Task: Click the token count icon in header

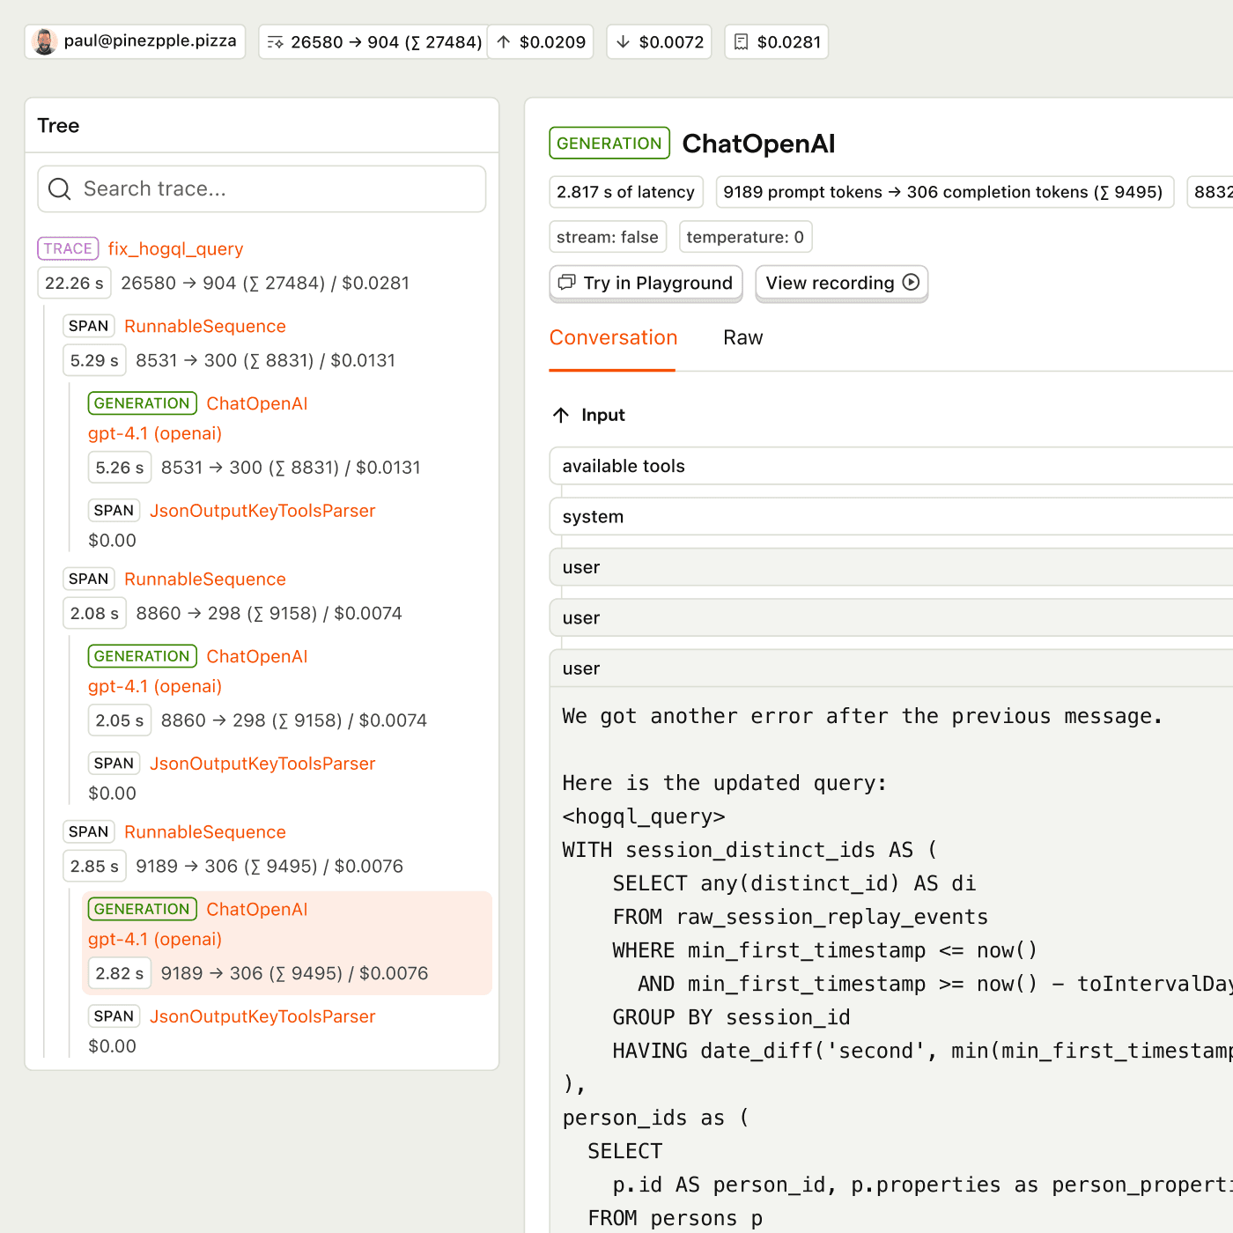Action: click(x=276, y=42)
